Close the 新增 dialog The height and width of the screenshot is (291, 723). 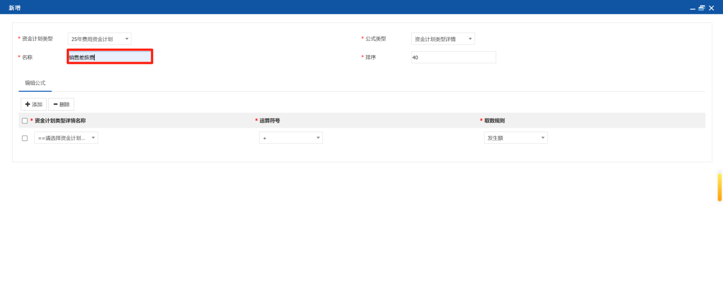(712, 8)
